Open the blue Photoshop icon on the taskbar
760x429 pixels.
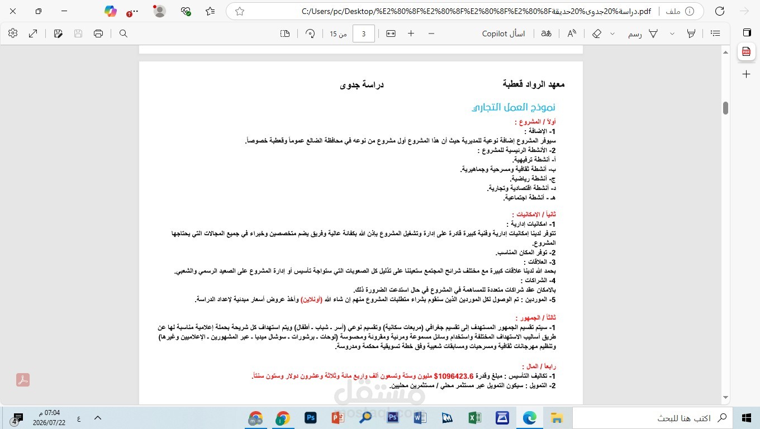(311, 418)
